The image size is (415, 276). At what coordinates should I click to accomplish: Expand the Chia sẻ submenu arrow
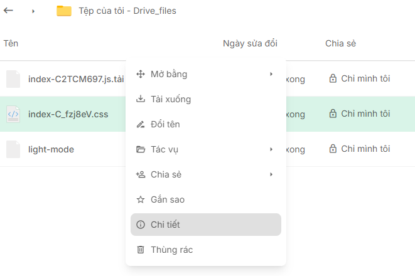click(x=271, y=174)
